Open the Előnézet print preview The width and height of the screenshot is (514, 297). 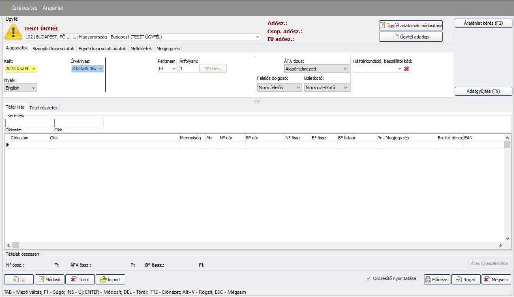pos(437,280)
